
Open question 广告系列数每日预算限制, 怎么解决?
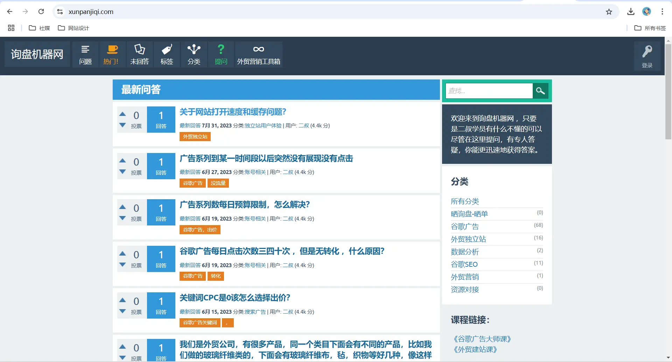[245, 204]
